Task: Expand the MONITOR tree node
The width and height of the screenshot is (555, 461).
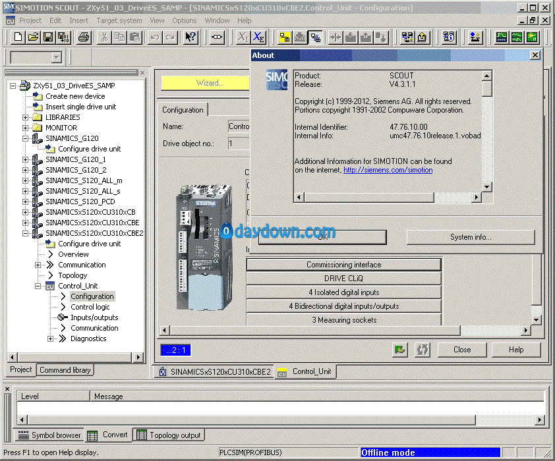Action: pos(26,128)
